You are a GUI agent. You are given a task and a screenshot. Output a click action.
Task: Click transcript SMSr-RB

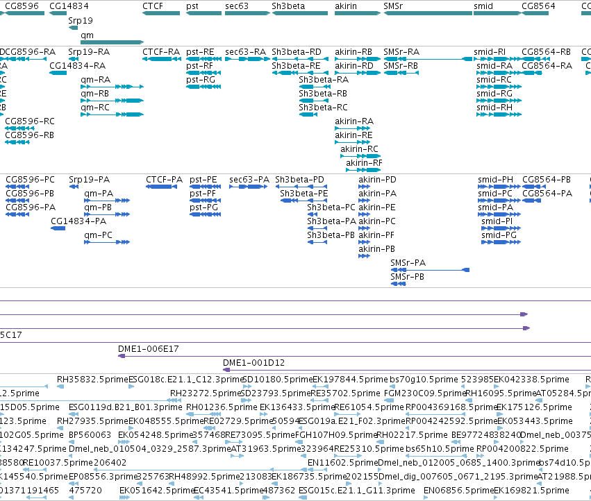401,73
